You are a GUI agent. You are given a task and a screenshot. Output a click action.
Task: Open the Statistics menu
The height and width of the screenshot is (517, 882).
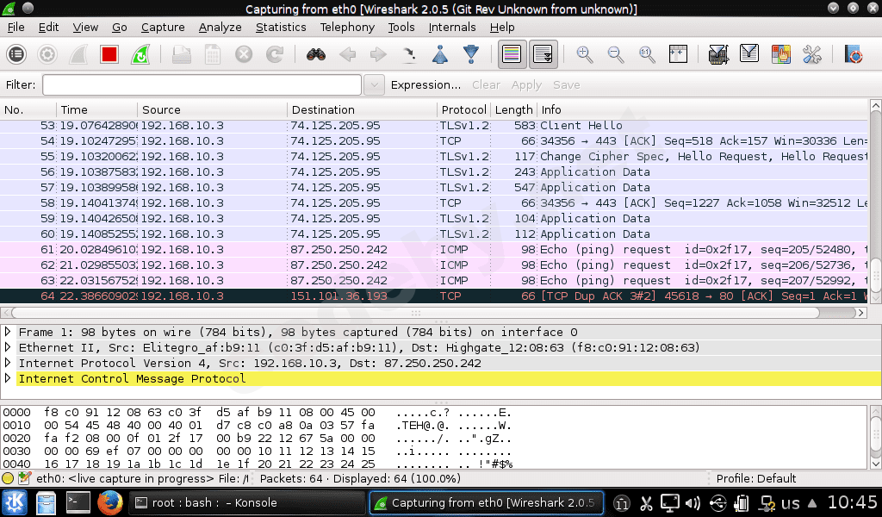point(281,27)
